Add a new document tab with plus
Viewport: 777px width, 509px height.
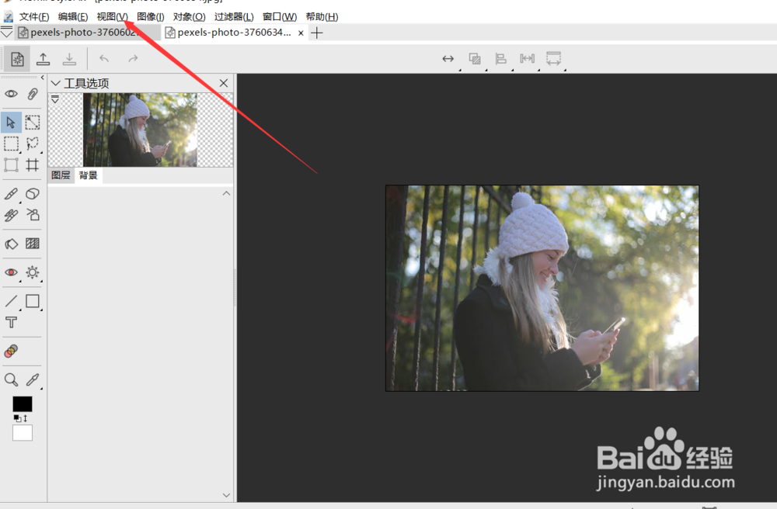[x=317, y=33]
